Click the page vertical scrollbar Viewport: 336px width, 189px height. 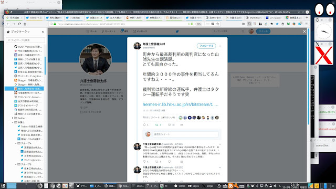click(308, 77)
